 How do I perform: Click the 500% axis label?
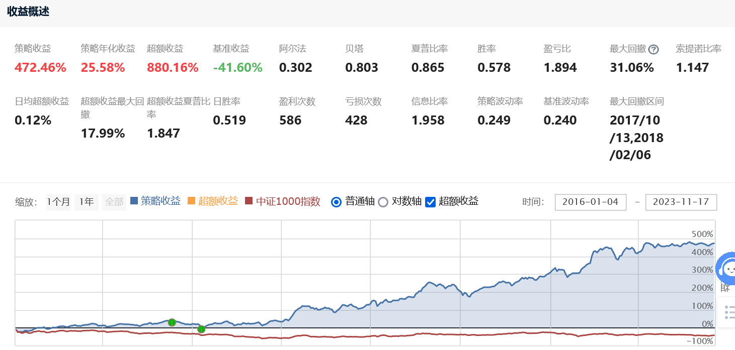tap(702, 235)
